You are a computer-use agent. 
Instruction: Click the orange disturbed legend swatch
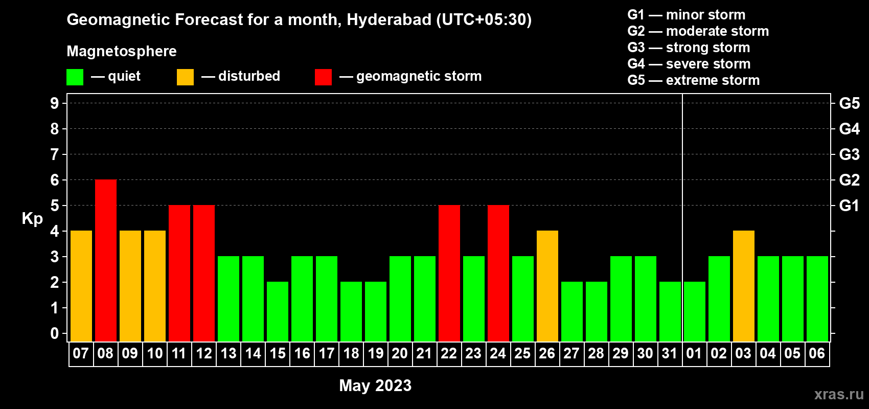pos(185,77)
